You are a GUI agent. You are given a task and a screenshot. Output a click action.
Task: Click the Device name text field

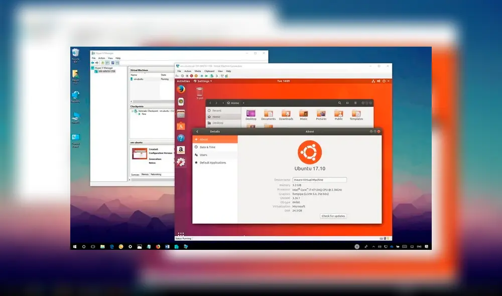(x=320, y=179)
